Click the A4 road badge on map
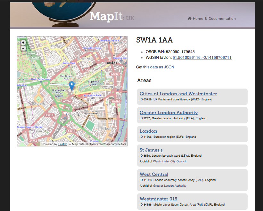Image resolution: width=263 pixels, height=211 pixels. [86, 70]
